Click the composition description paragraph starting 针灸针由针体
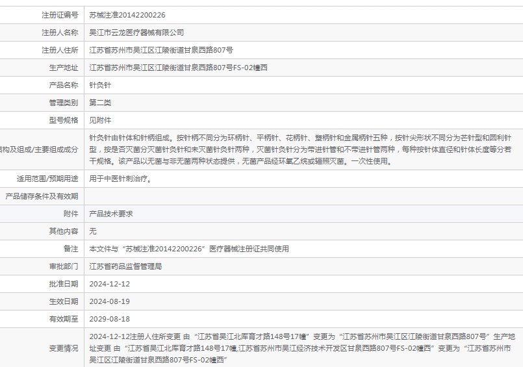523x367 pixels. tap(300, 149)
